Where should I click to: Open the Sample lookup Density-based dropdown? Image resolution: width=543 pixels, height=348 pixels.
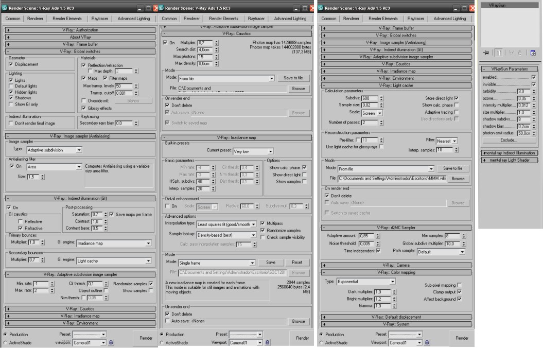click(x=226, y=235)
